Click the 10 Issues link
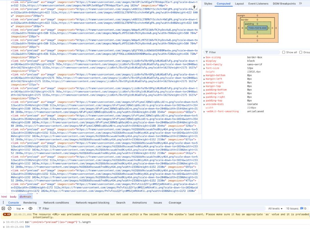The image size is (310, 229). coord(296,209)
